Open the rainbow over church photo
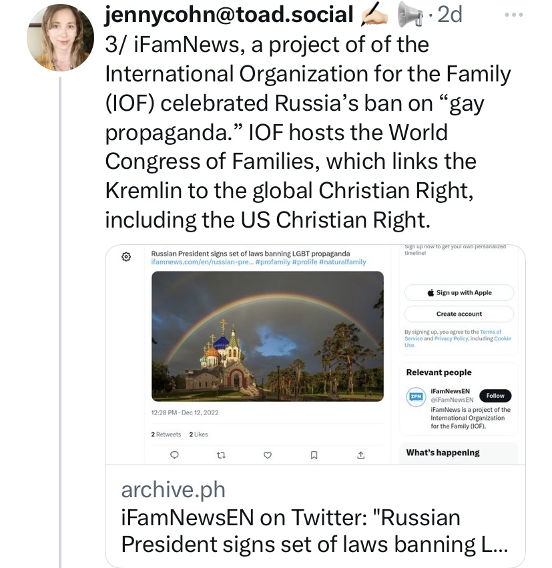552x568 pixels. [x=267, y=336]
